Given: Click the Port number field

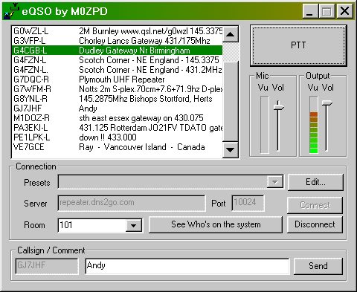Looking at the screenshot, I should [x=248, y=203].
